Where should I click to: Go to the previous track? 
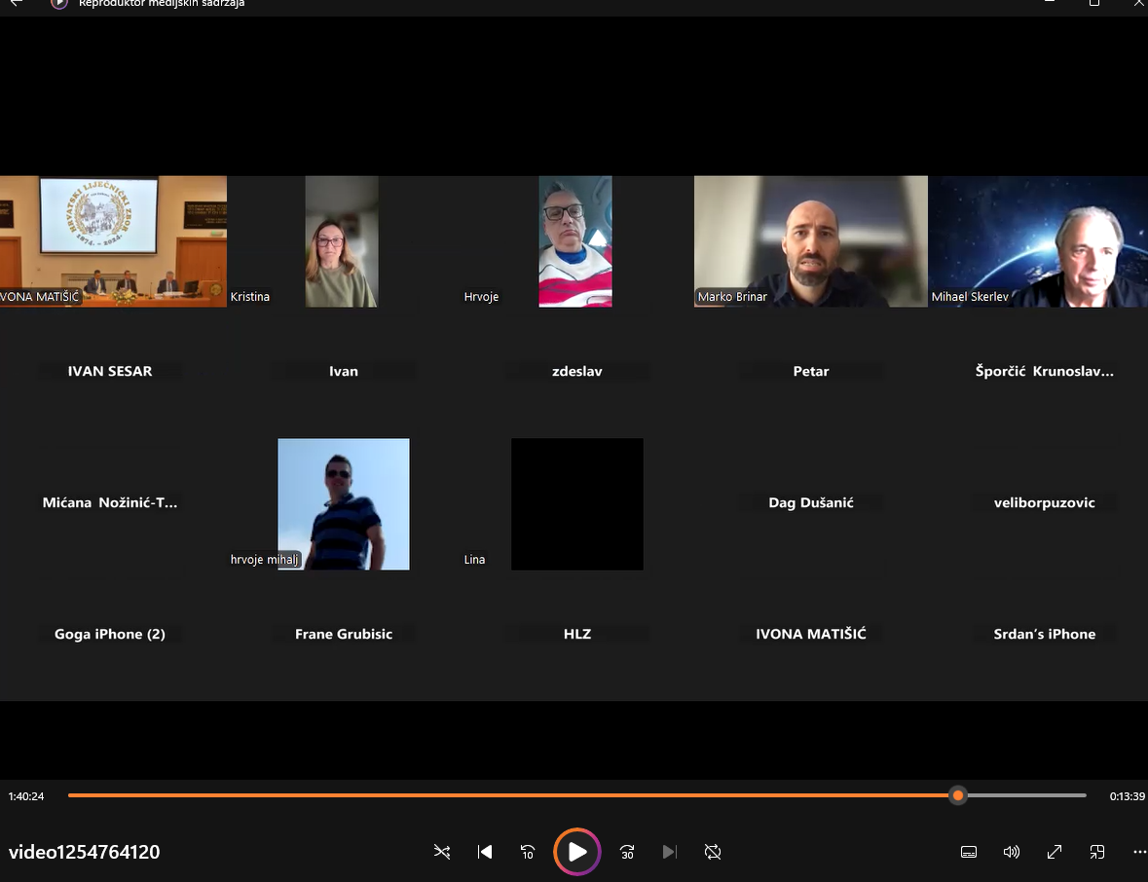pyautogui.click(x=485, y=852)
